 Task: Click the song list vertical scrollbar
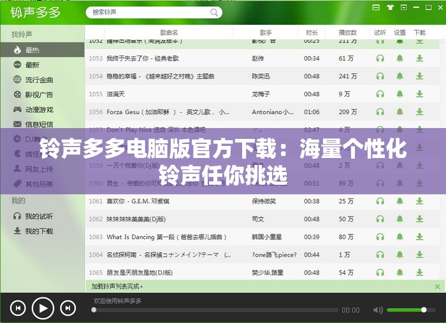(443, 159)
